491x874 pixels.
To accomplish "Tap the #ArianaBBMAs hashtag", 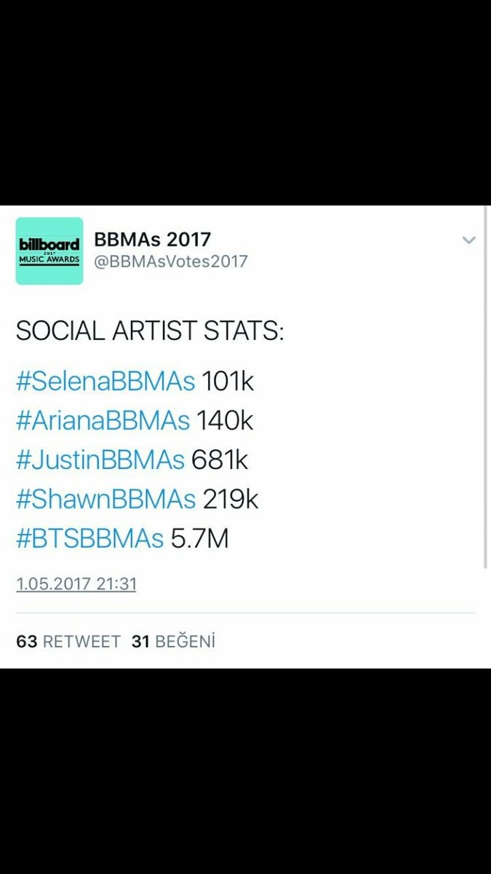I will pos(103,420).
